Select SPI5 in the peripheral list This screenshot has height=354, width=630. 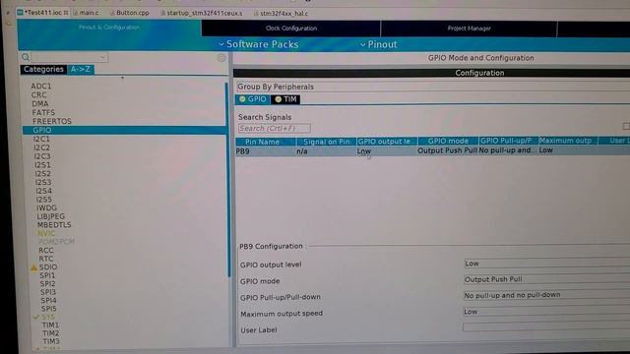pyautogui.click(x=48, y=309)
